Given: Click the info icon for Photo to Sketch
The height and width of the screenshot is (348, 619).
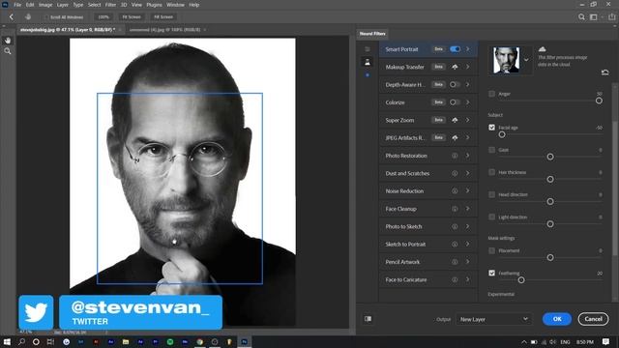Looking at the screenshot, I should coord(455,226).
